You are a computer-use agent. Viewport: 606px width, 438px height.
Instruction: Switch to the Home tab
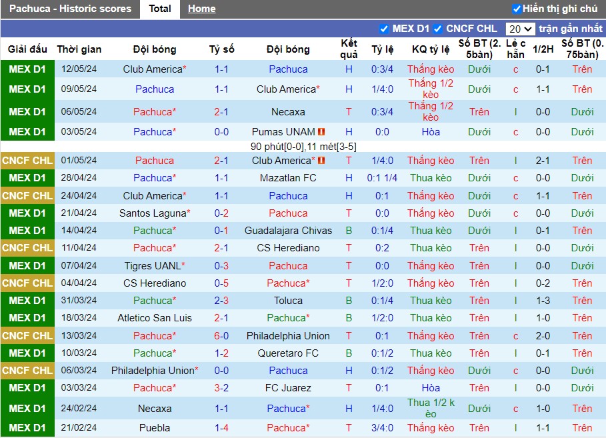coord(202,9)
